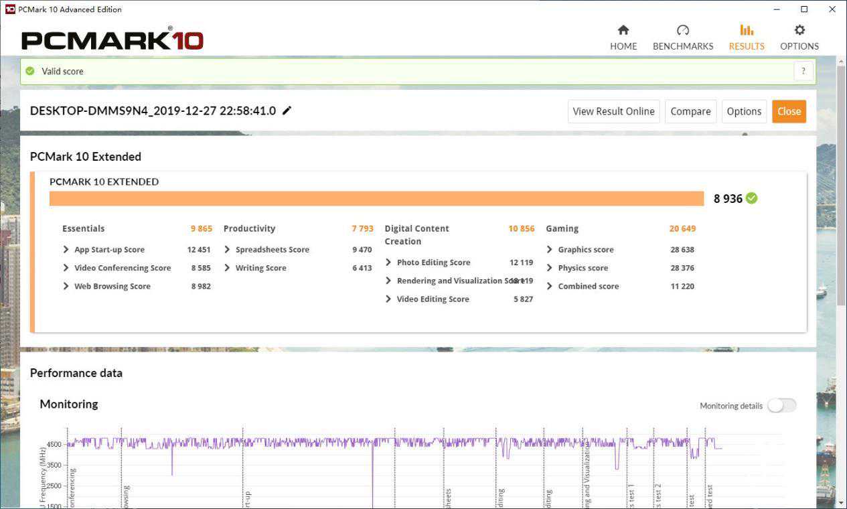The width and height of the screenshot is (847, 509).
Task: Open Options gear icon
Action: click(x=799, y=30)
